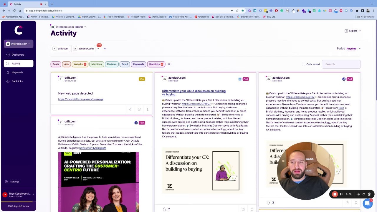This screenshot has width=377, height=212.
Task: Click the flame reaction icon showing 3
Action: point(268,203)
